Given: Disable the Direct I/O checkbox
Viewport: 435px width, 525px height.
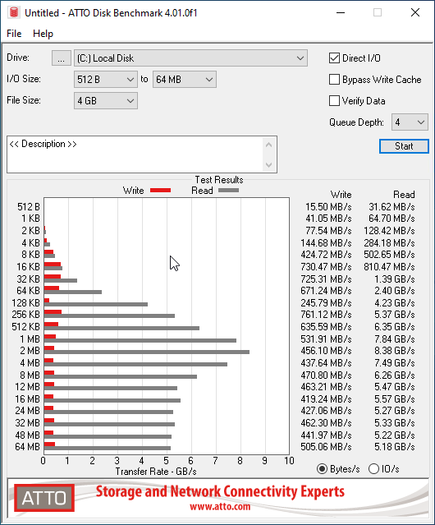Looking at the screenshot, I should pyautogui.click(x=334, y=58).
